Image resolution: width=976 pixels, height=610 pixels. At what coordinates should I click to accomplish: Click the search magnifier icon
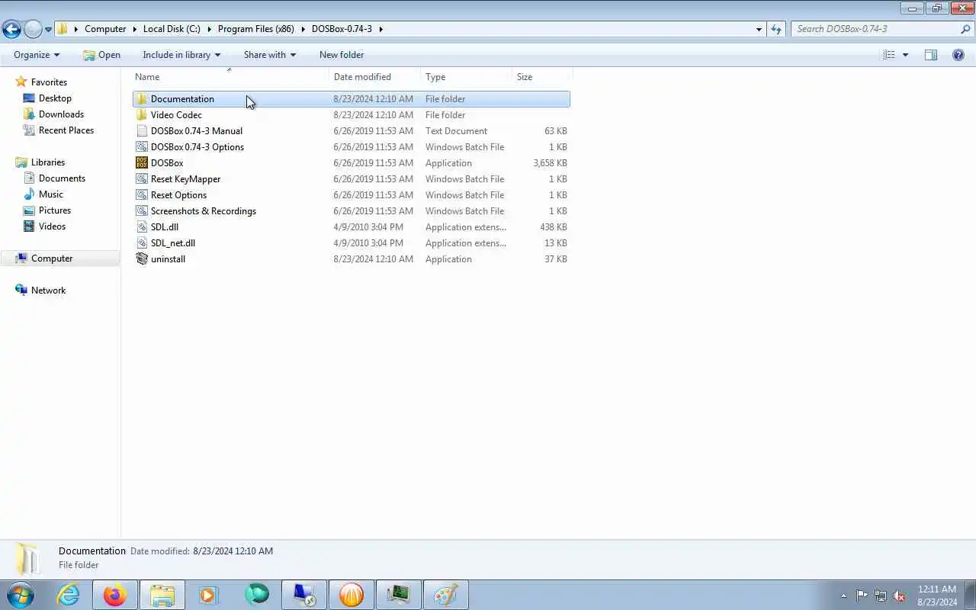click(966, 29)
